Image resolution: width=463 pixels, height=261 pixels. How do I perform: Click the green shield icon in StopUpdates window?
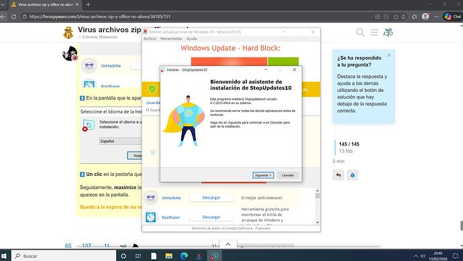pyautogui.click(x=152, y=89)
